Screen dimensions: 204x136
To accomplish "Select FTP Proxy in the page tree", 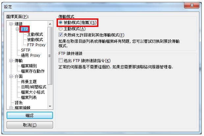I will click(36, 45).
